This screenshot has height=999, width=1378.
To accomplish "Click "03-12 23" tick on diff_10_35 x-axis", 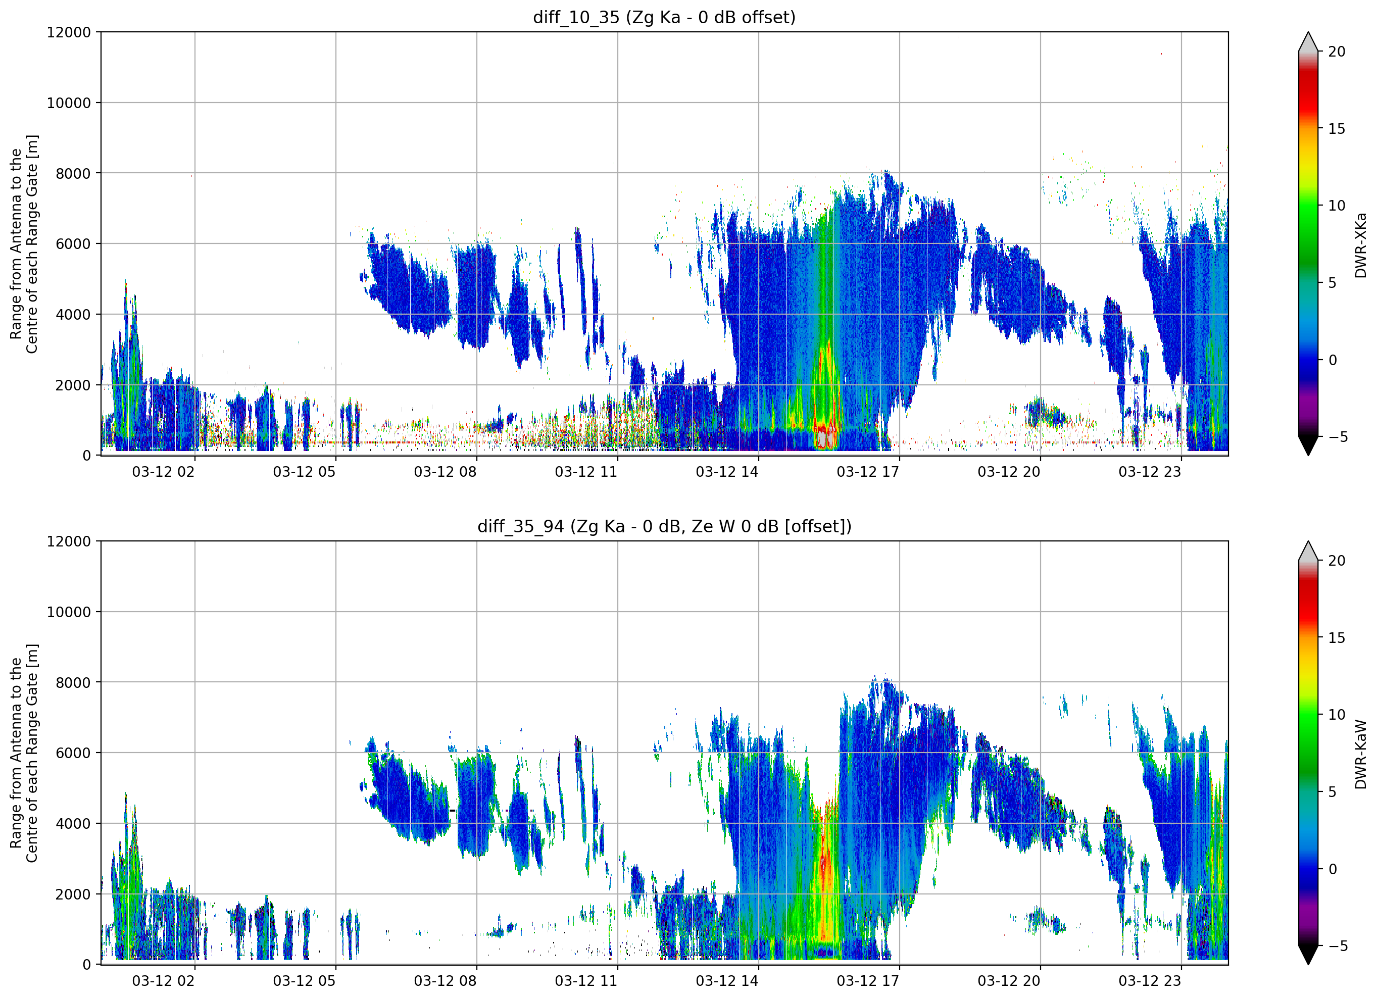I will 1150,472.
